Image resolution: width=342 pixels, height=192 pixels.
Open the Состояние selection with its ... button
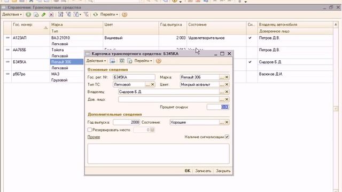[222, 122]
